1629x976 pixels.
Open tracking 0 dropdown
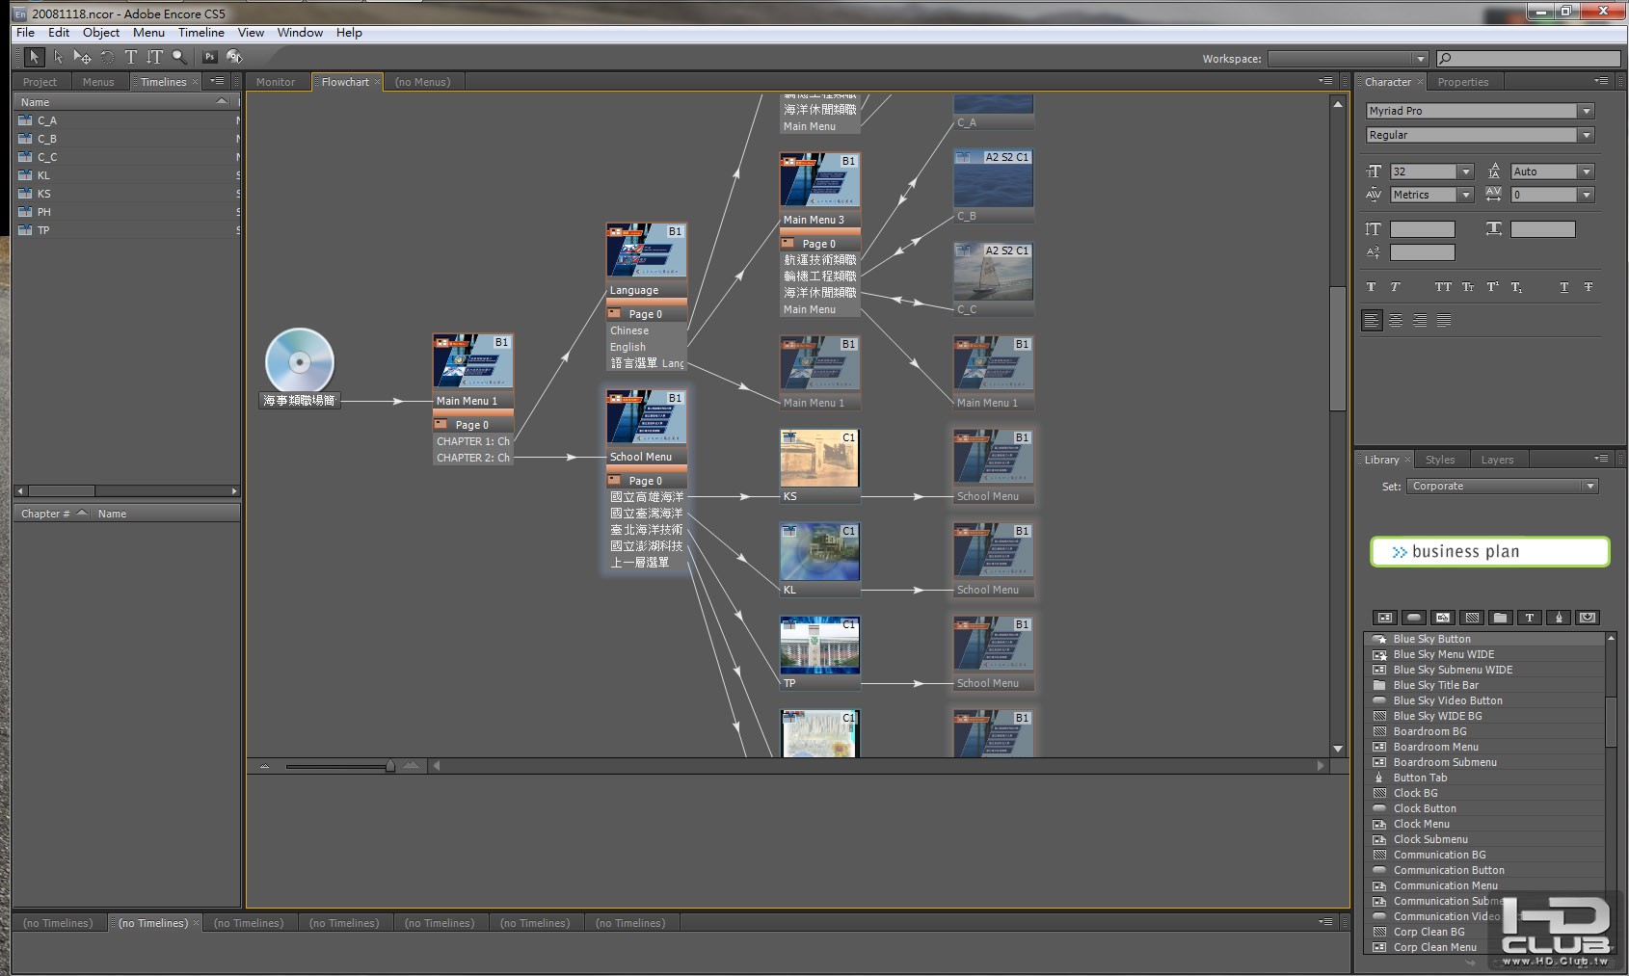coord(1587,195)
